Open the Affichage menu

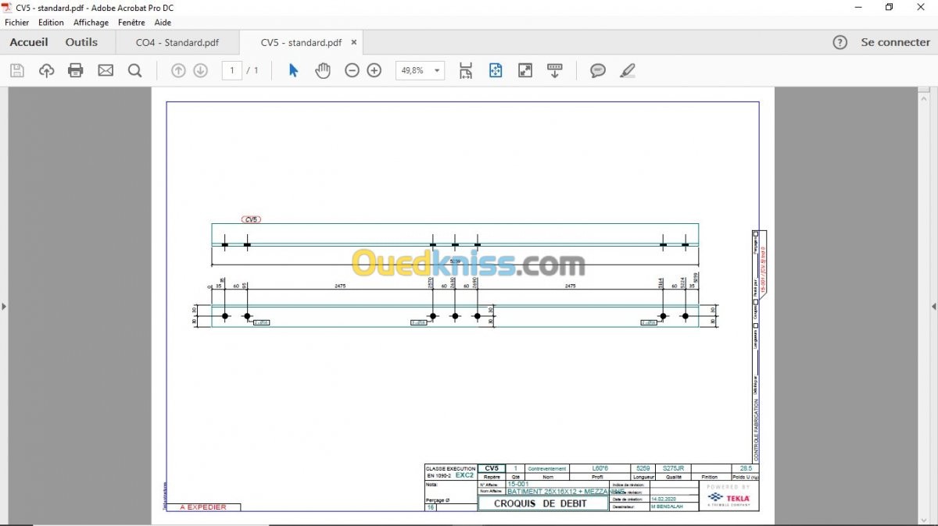[91, 23]
